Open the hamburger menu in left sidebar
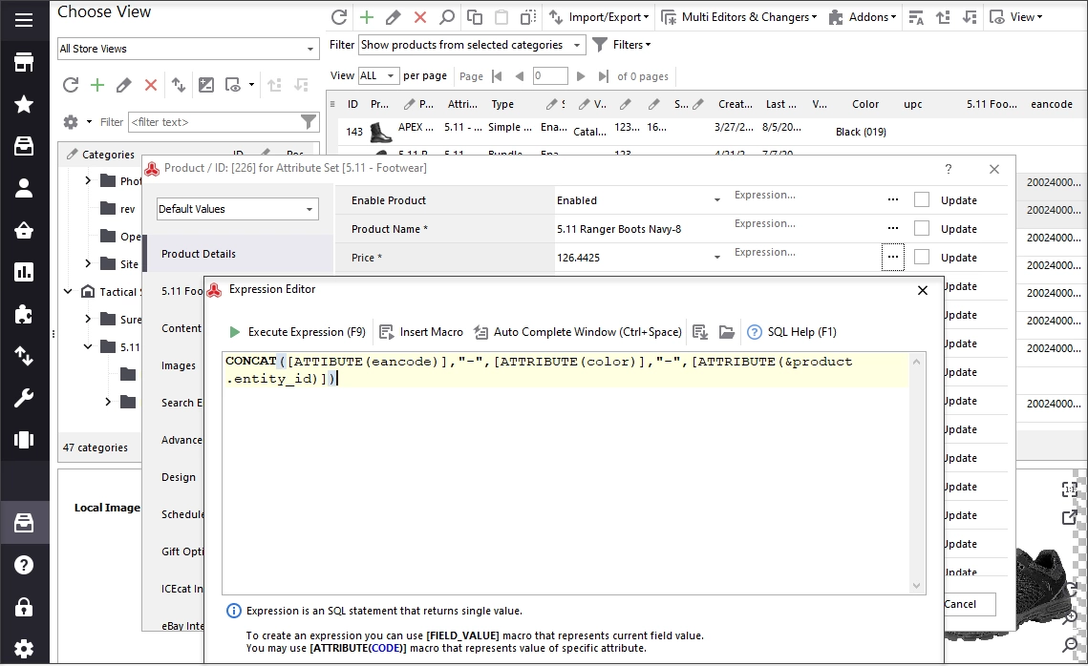 24,20
